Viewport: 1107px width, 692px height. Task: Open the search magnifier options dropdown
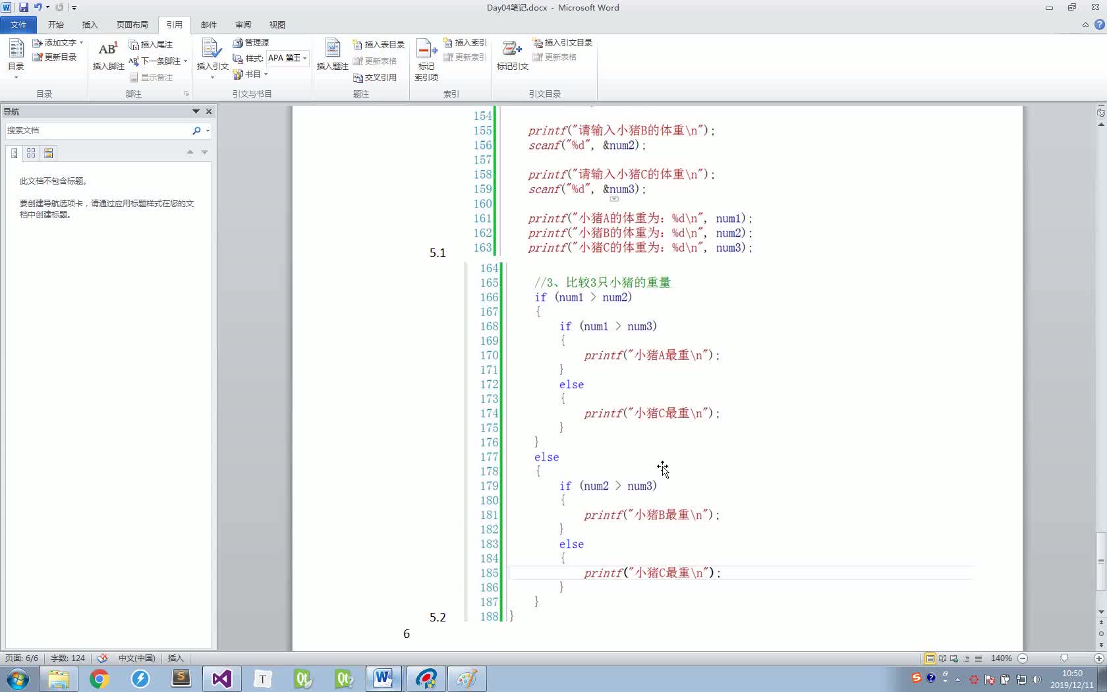tap(208, 130)
